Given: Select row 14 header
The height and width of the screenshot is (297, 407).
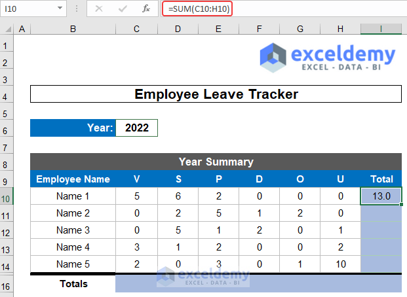Looking at the screenshot, I should pos(7,264).
